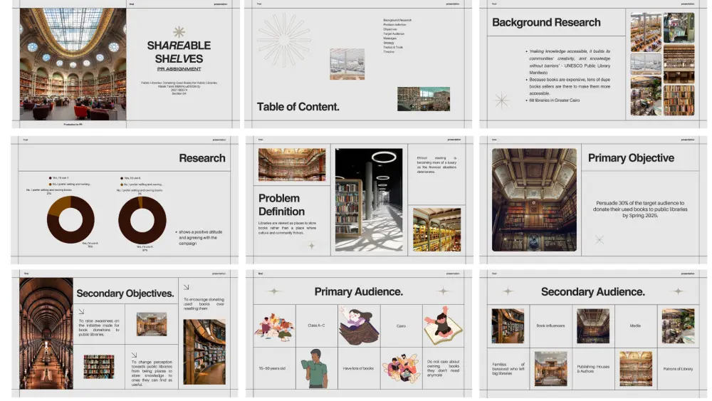Image resolution: width=712 pixels, height=401 pixels.
Task: Select the girl sitting on open book illustration
Action: coord(443,326)
